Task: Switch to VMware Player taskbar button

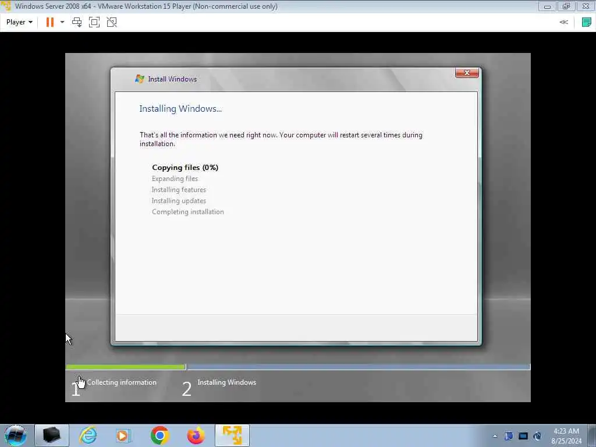Action: click(x=232, y=435)
